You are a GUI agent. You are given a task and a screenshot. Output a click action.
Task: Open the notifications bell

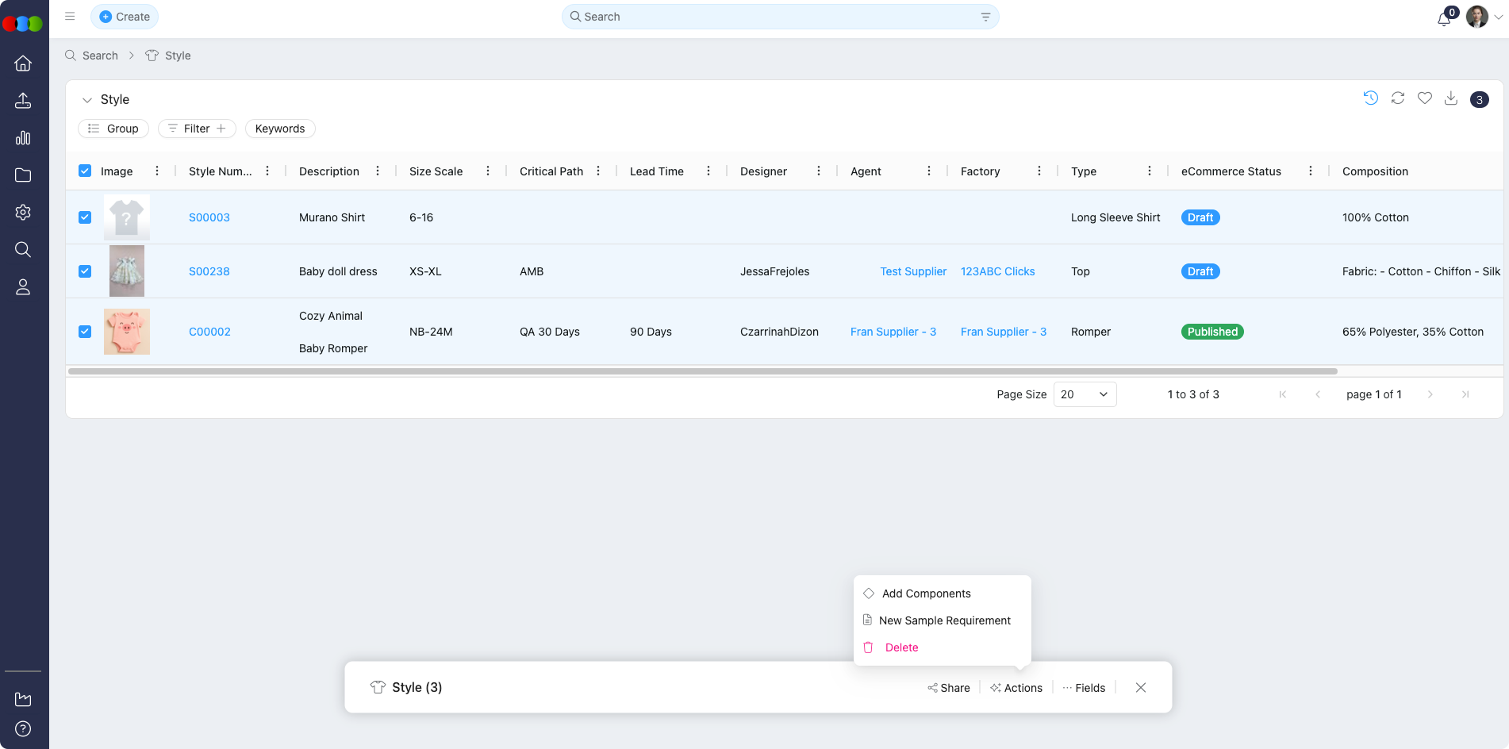point(1444,18)
